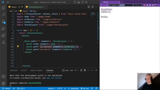The height and width of the screenshot is (90, 160).
Task: Close the App.js editor tab
Action: (22, 7)
